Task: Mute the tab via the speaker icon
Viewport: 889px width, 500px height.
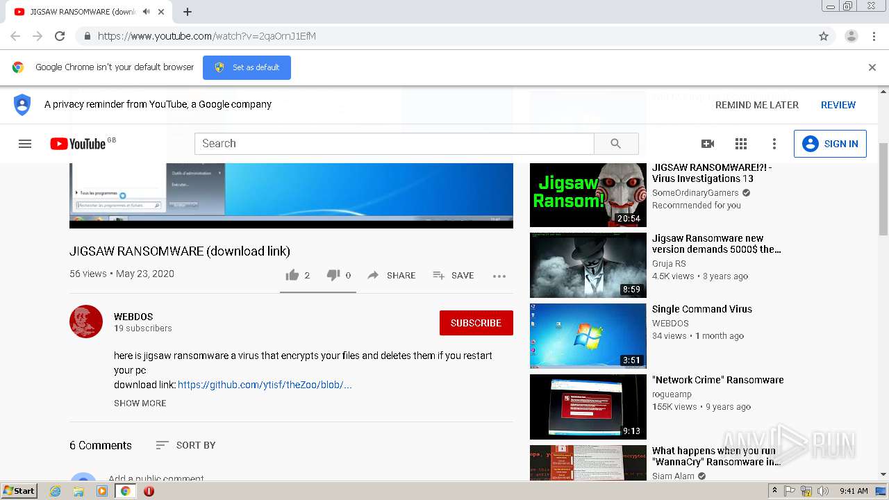Action: click(x=147, y=12)
